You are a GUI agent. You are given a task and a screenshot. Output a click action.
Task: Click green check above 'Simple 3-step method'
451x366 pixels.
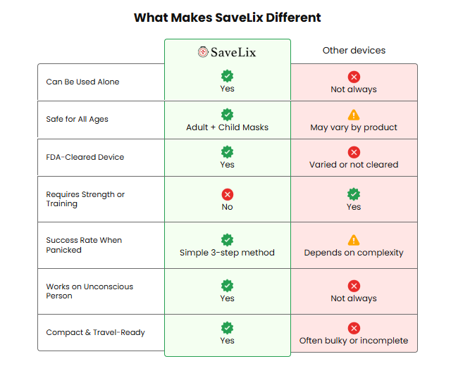pos(227,240)
